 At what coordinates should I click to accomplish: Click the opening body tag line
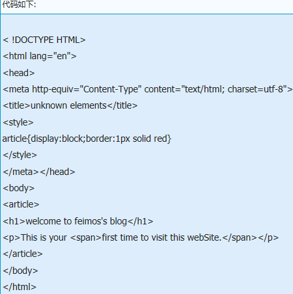pyautogui.click(x=19, y=188)
